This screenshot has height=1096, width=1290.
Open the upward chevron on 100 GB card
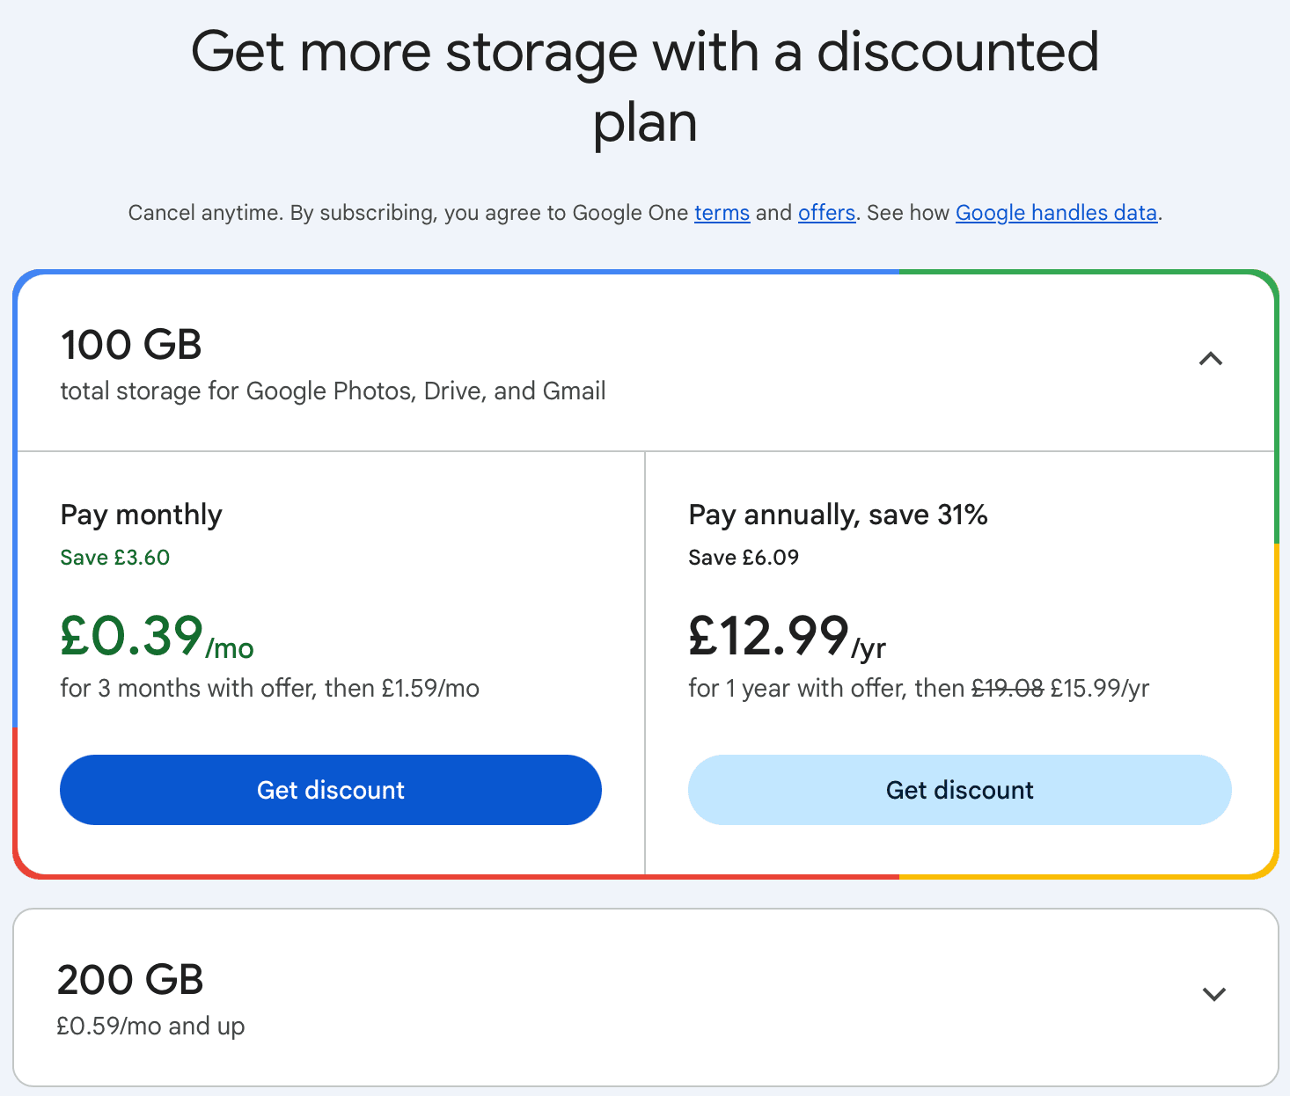click(1211, 359)
